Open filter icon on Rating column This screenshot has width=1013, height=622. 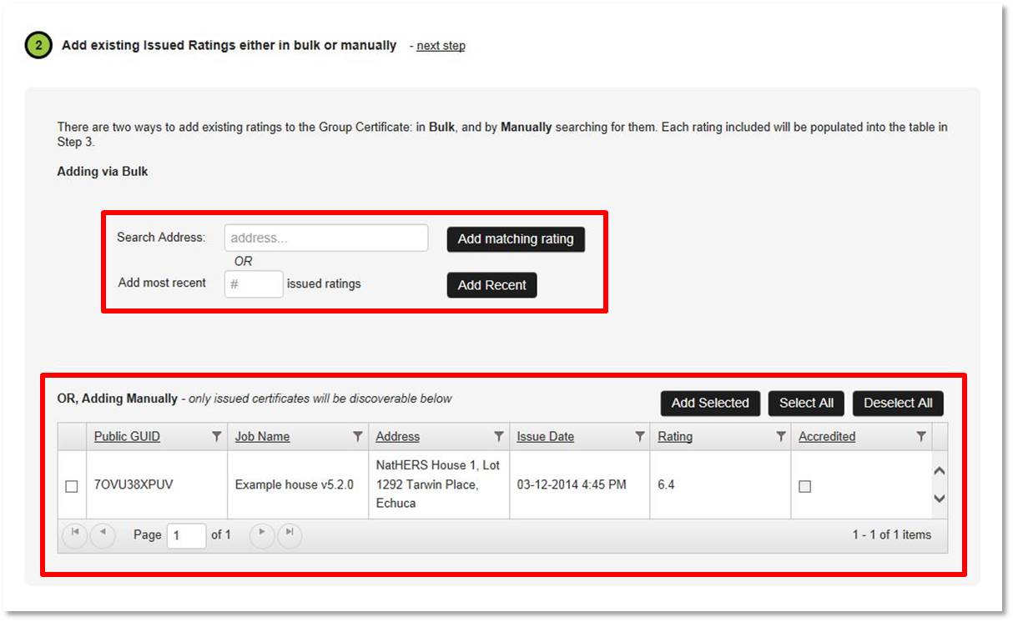click(781, 437)
